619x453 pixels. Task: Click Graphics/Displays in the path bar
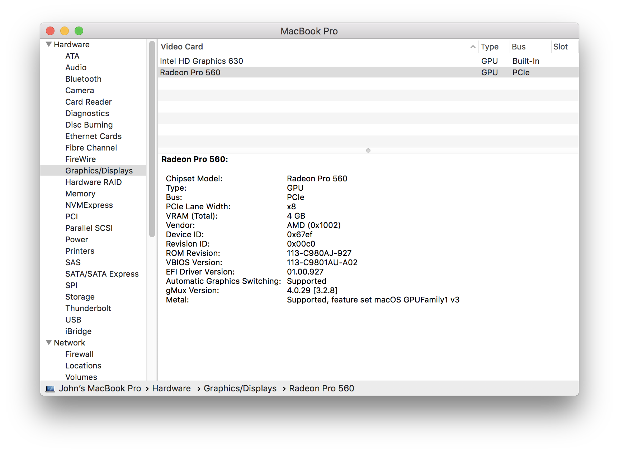pyautogui.click(x=240, y=388)
